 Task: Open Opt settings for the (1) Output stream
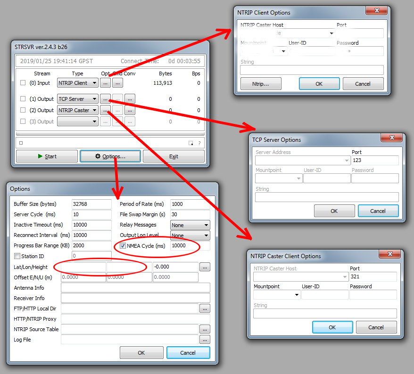pos(105,99)
